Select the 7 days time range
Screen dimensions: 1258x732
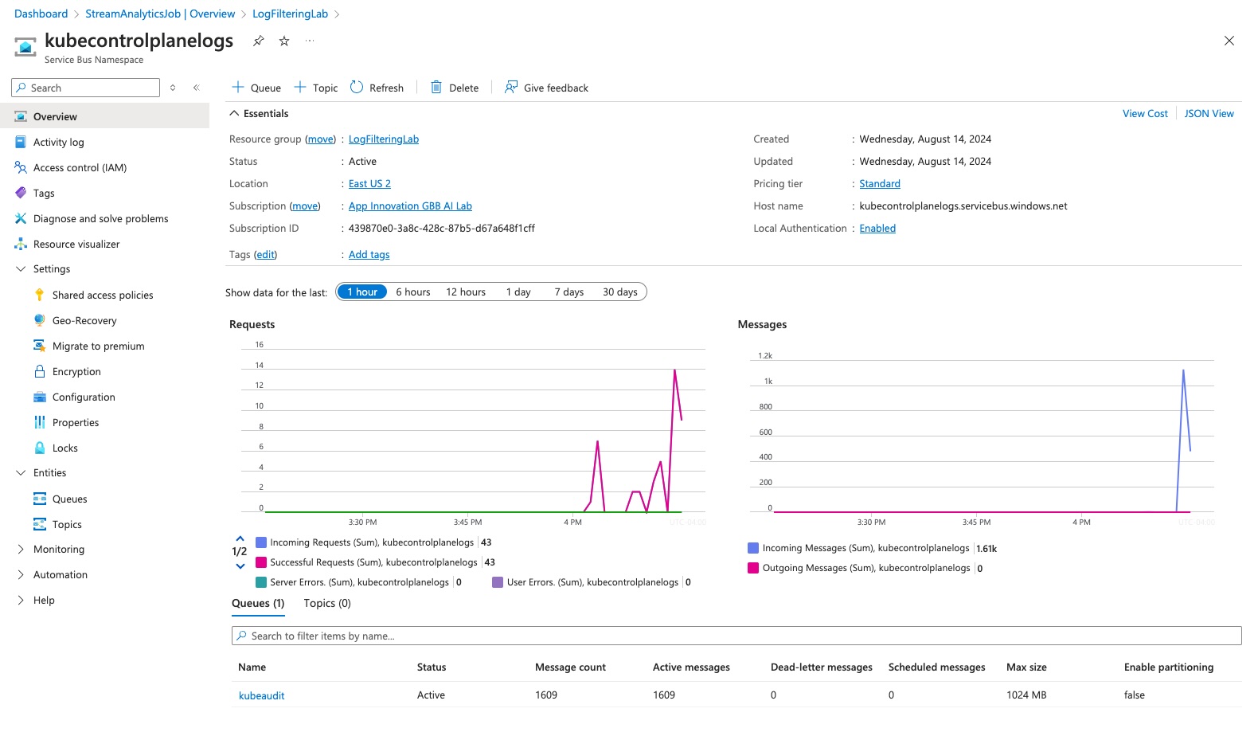pos(569,292)
